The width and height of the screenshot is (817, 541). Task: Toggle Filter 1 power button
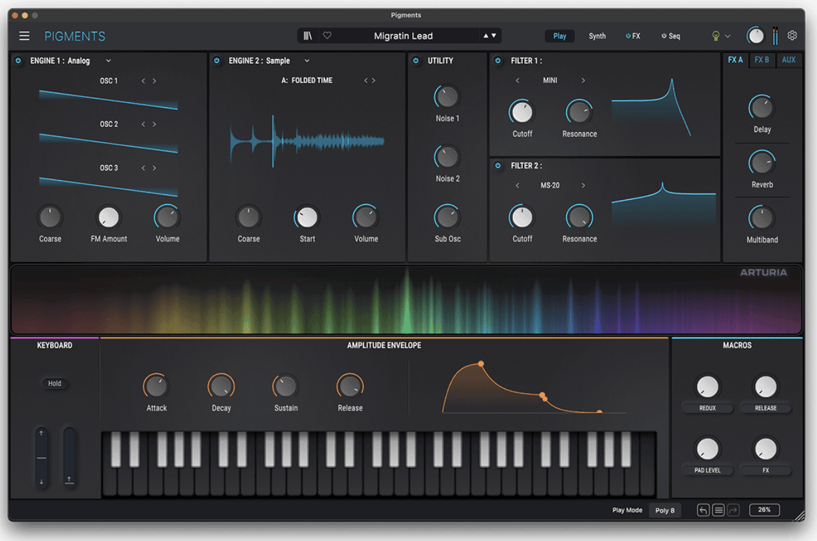498,60
